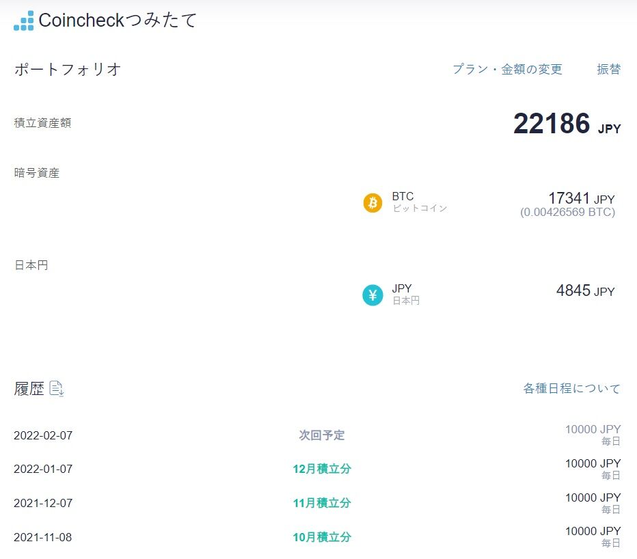The height and width of the screenshot is (559, 637).
Task: Select the 次回予定 upcoming entry
Action: [321, 435]
